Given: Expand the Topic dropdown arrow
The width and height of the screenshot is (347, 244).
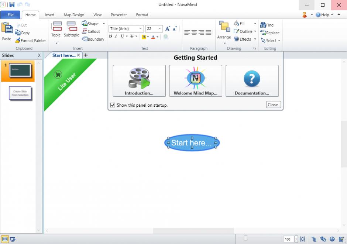Looking at the screenshot, I should [56, 43].
